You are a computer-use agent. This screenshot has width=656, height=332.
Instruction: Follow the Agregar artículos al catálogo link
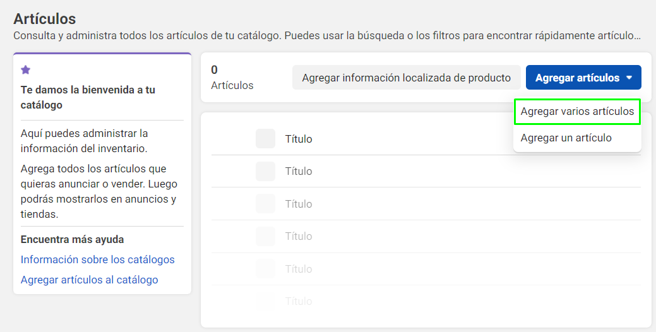coord(89,280)
